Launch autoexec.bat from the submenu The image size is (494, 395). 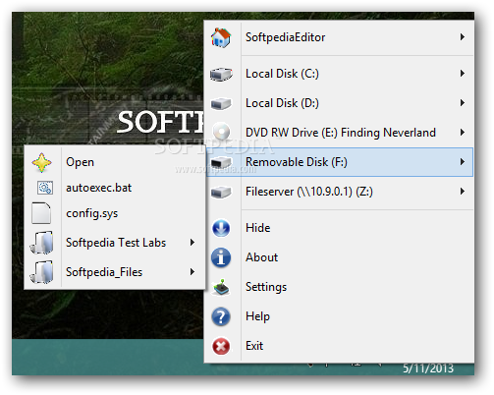115,188
